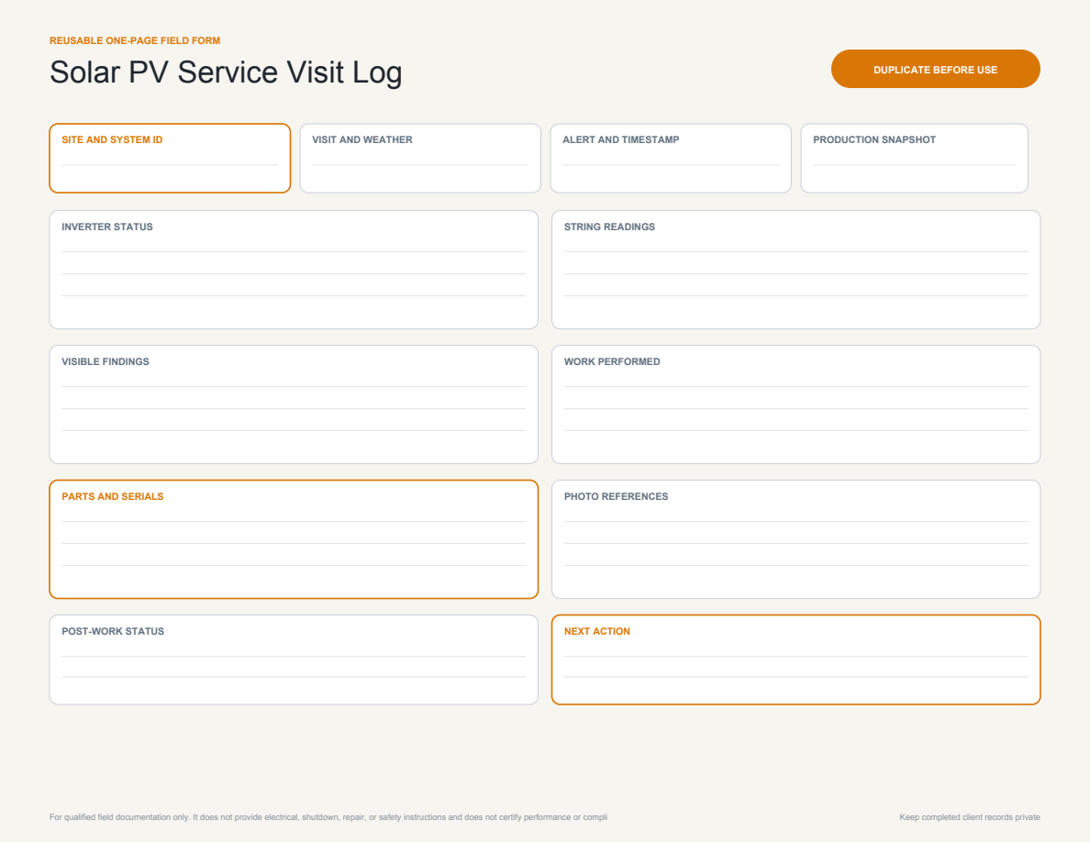Select the Work Performed section

pos(796,404)
